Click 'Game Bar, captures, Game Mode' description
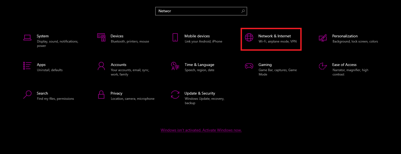The width and height of the screenshot is (401, 154). click(x=278, y=72)
